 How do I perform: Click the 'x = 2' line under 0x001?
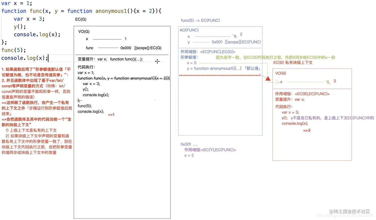pyautogui.click(x=189, y=155)
